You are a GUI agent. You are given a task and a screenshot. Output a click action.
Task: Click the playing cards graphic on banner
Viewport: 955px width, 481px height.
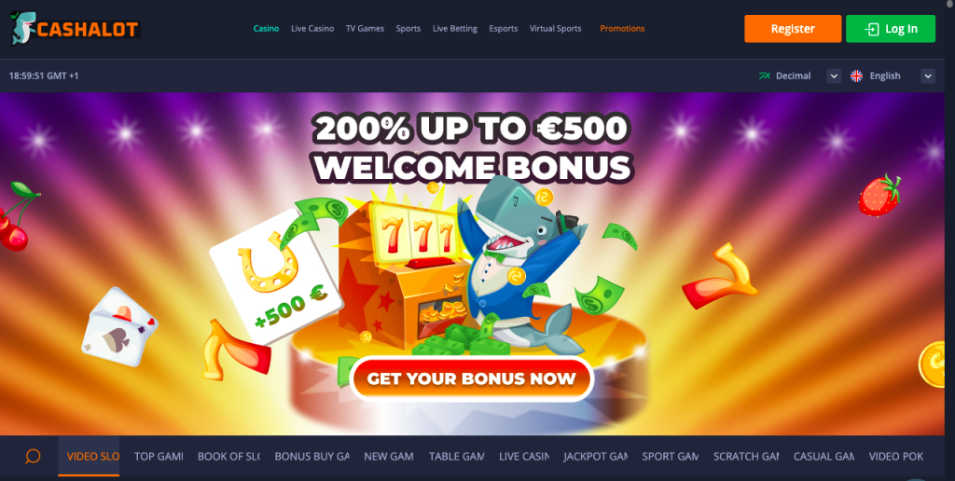[x=119, y=327]
